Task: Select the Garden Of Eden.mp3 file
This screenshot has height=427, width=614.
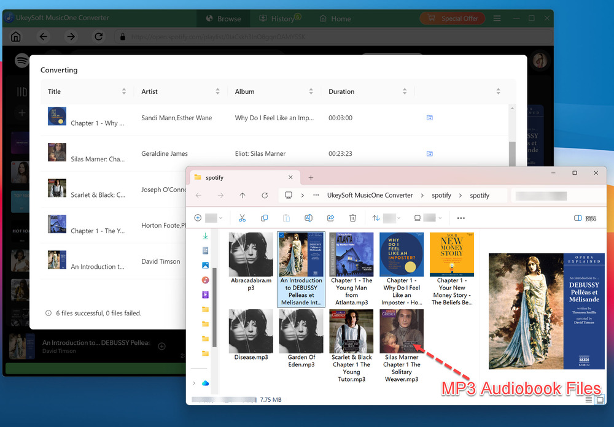Action: point(301,339)
